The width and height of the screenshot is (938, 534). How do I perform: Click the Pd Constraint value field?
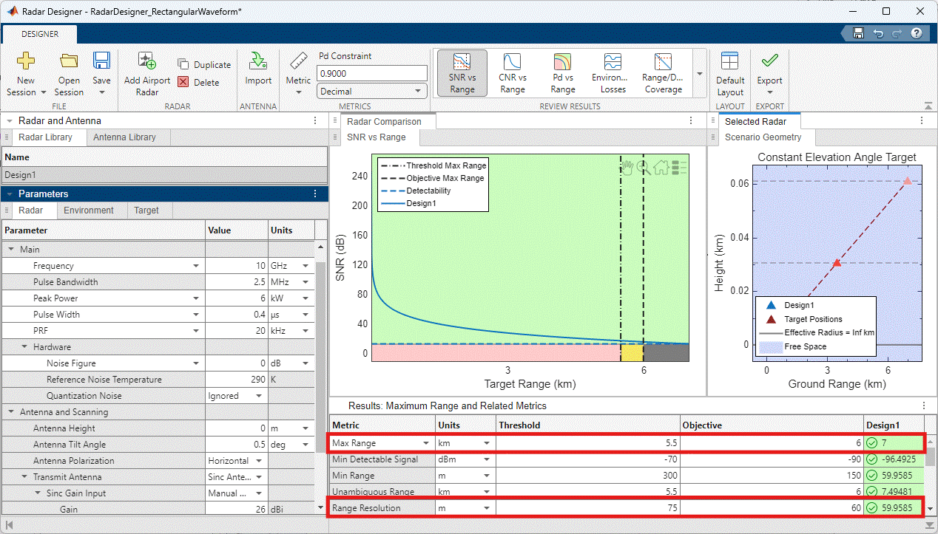click(371, 73)
